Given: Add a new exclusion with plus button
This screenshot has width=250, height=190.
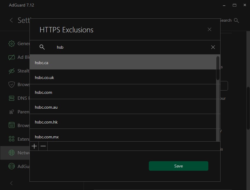Looking at the screenshot, I should click(34, 146).
